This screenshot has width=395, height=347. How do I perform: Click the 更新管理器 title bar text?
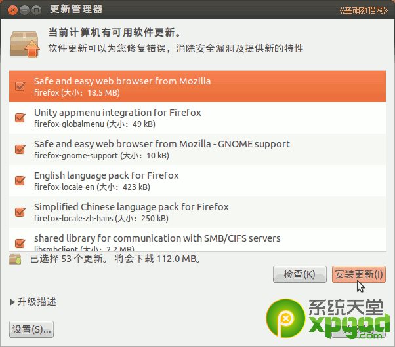76,9
